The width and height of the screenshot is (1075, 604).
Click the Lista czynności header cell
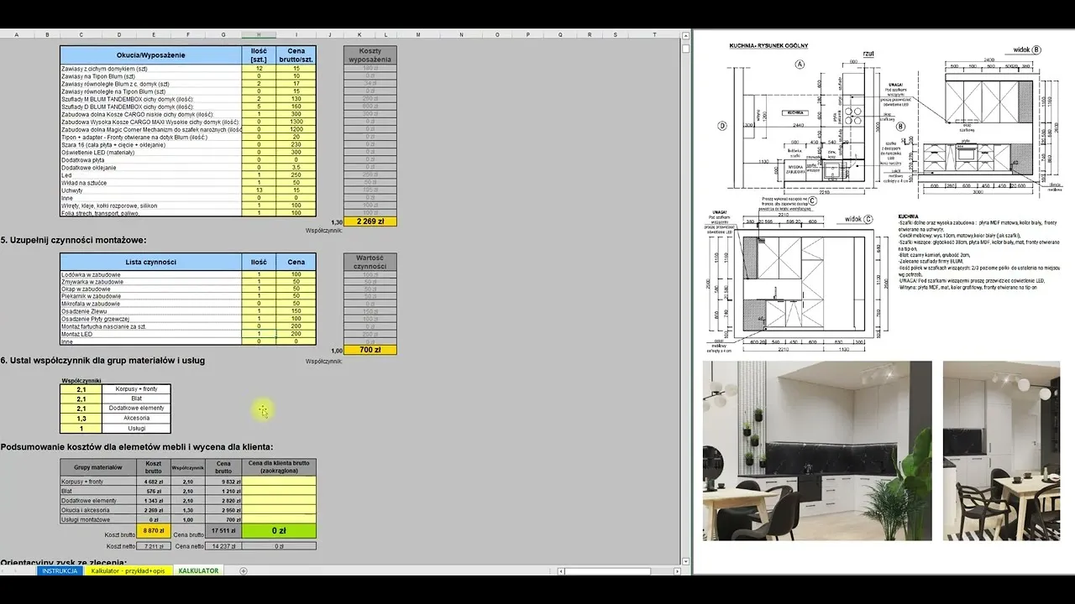point(151,262)
